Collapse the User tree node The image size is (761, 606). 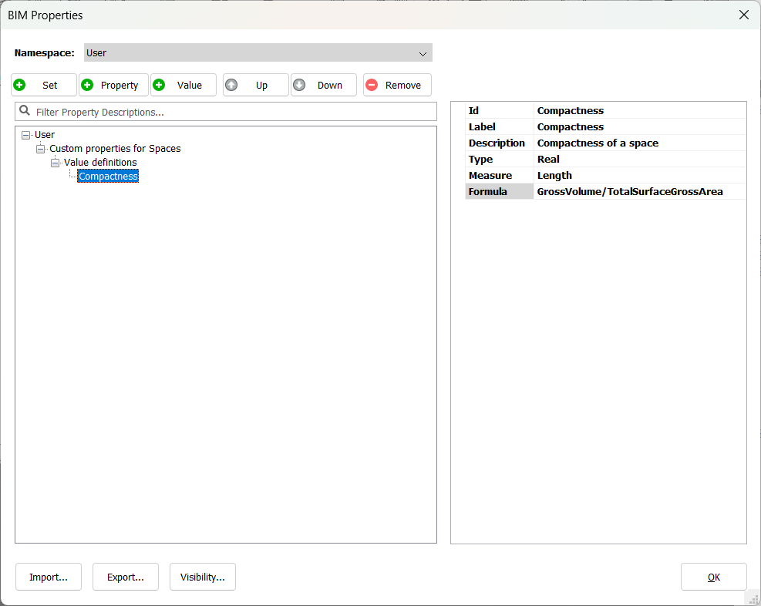click(26, 135)
